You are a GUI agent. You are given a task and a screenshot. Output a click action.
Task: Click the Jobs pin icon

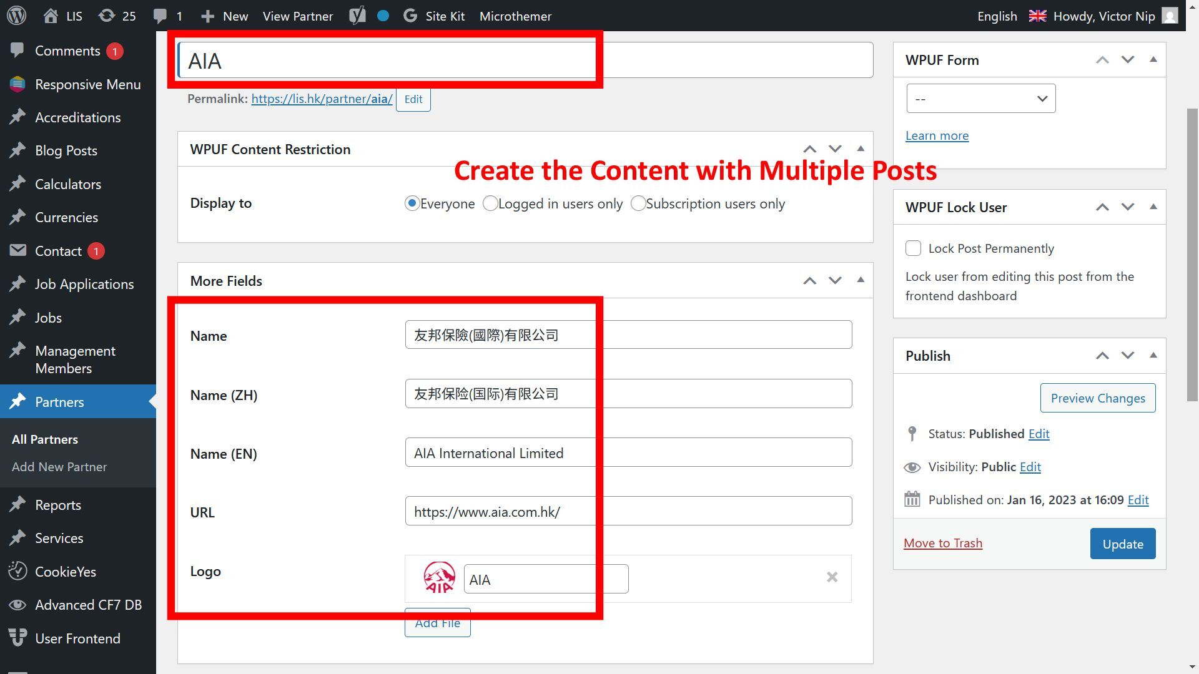pos(17,317)
